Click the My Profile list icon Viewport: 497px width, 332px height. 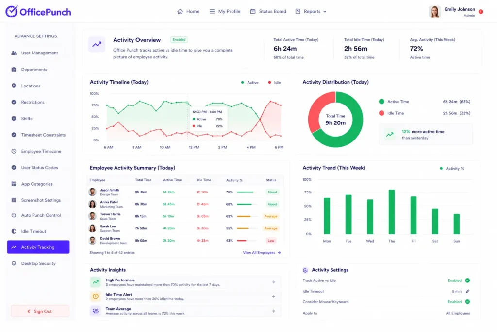click(212, 12)
